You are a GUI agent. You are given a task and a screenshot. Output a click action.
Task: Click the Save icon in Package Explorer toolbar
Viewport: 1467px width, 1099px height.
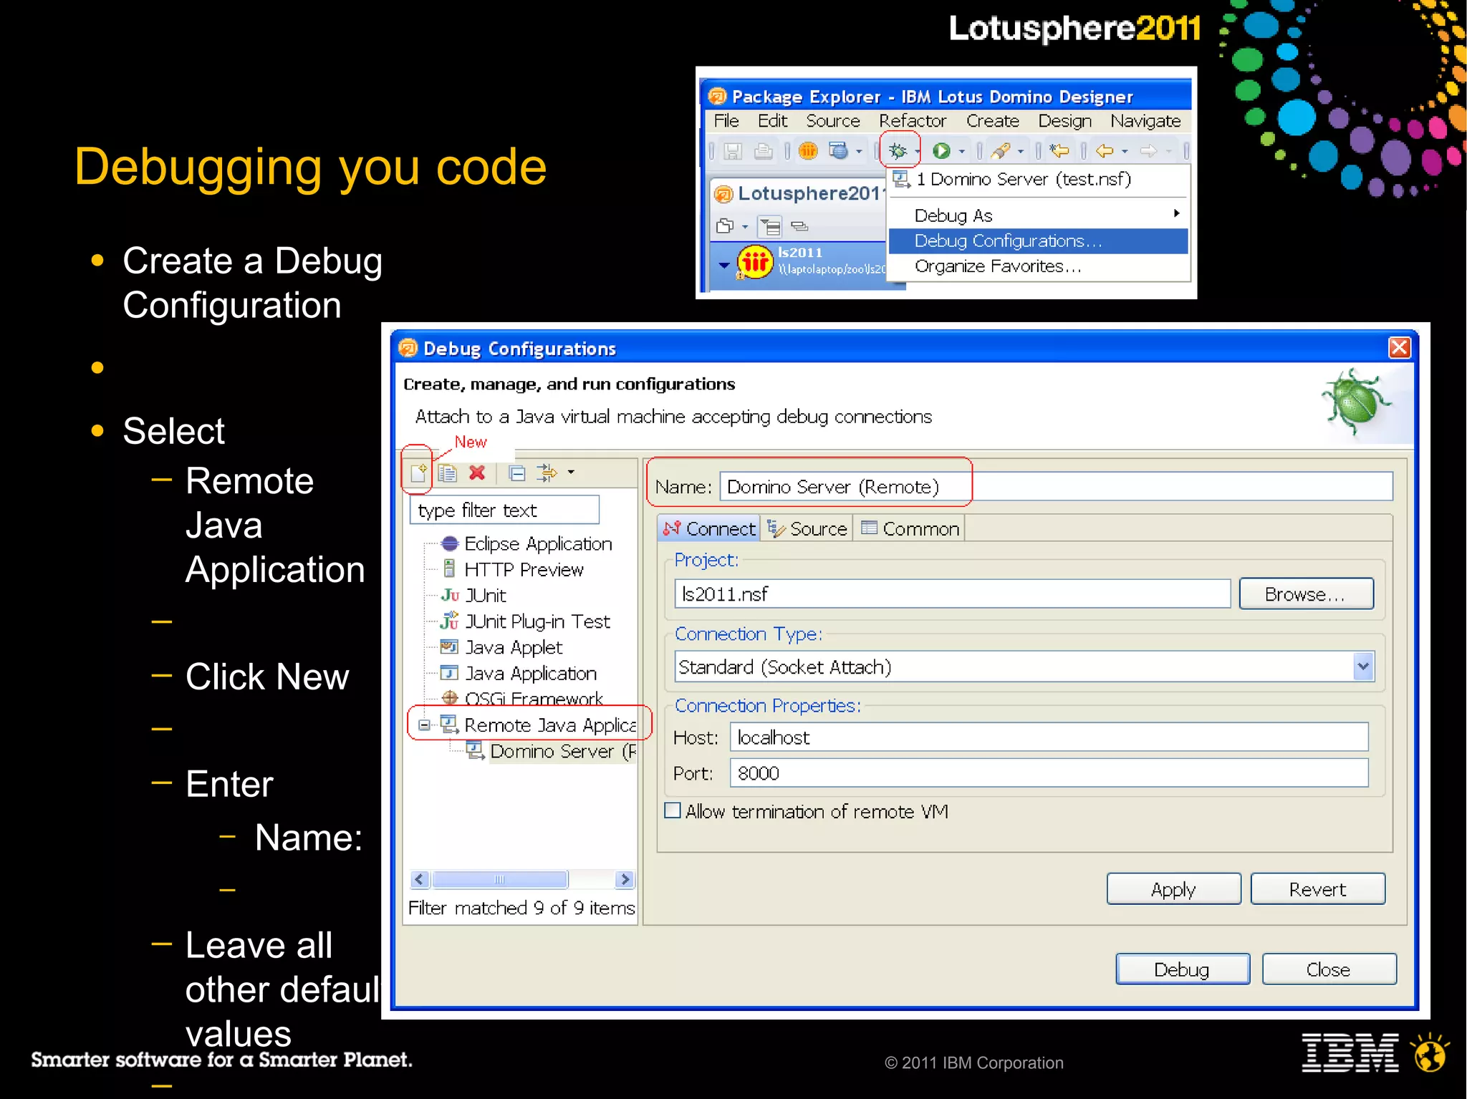pos(732,151)
